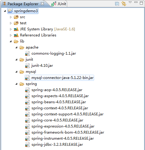Close the Package Explorer tab
The width and height of the screenshot is (145, 150).
[42, 4]
